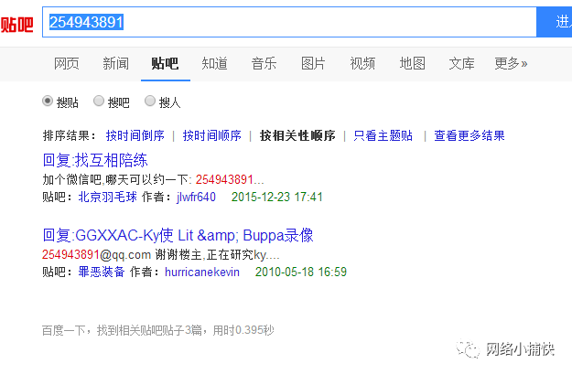This screenshot has height=374, width=572.
Task: Select the 搜吧 radio button
Action: coord(99,101)
